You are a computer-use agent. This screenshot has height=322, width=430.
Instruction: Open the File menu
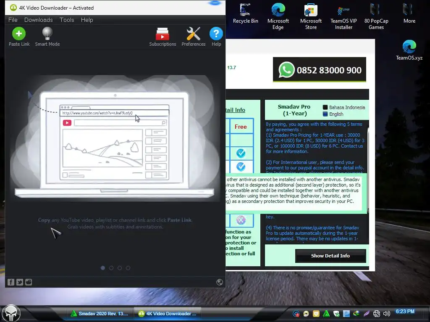[x=13, y=20]
